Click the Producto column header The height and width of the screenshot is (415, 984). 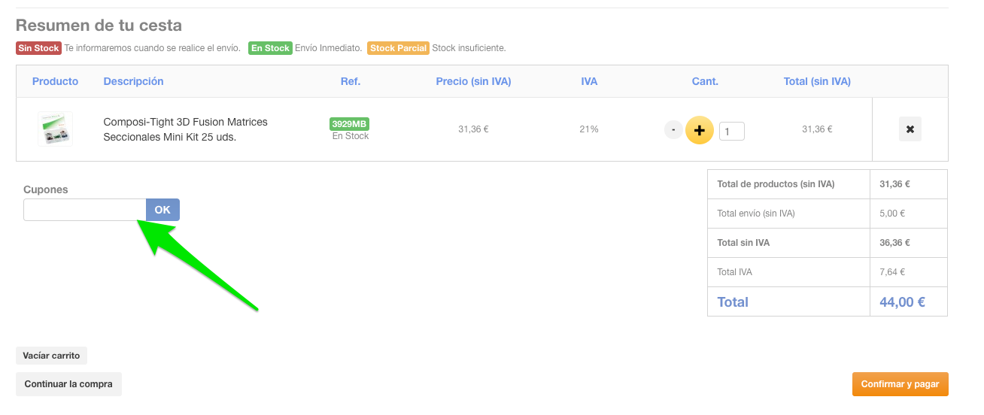point(55,81)
